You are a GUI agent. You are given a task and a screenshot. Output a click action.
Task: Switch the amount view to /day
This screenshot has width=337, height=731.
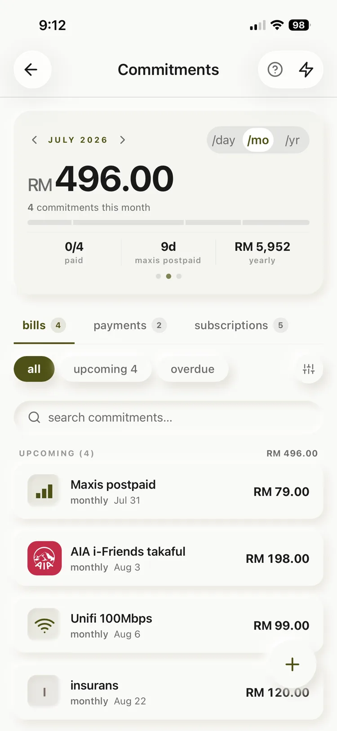pyautogui.click(x=224, y=140)
